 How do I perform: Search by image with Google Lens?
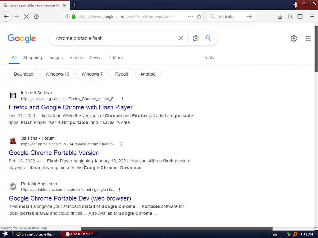pyautogui.click(x=196, y=38)
